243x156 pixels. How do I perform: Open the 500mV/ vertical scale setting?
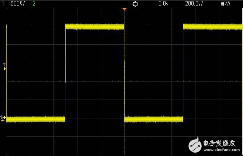(x=18, y=4)
